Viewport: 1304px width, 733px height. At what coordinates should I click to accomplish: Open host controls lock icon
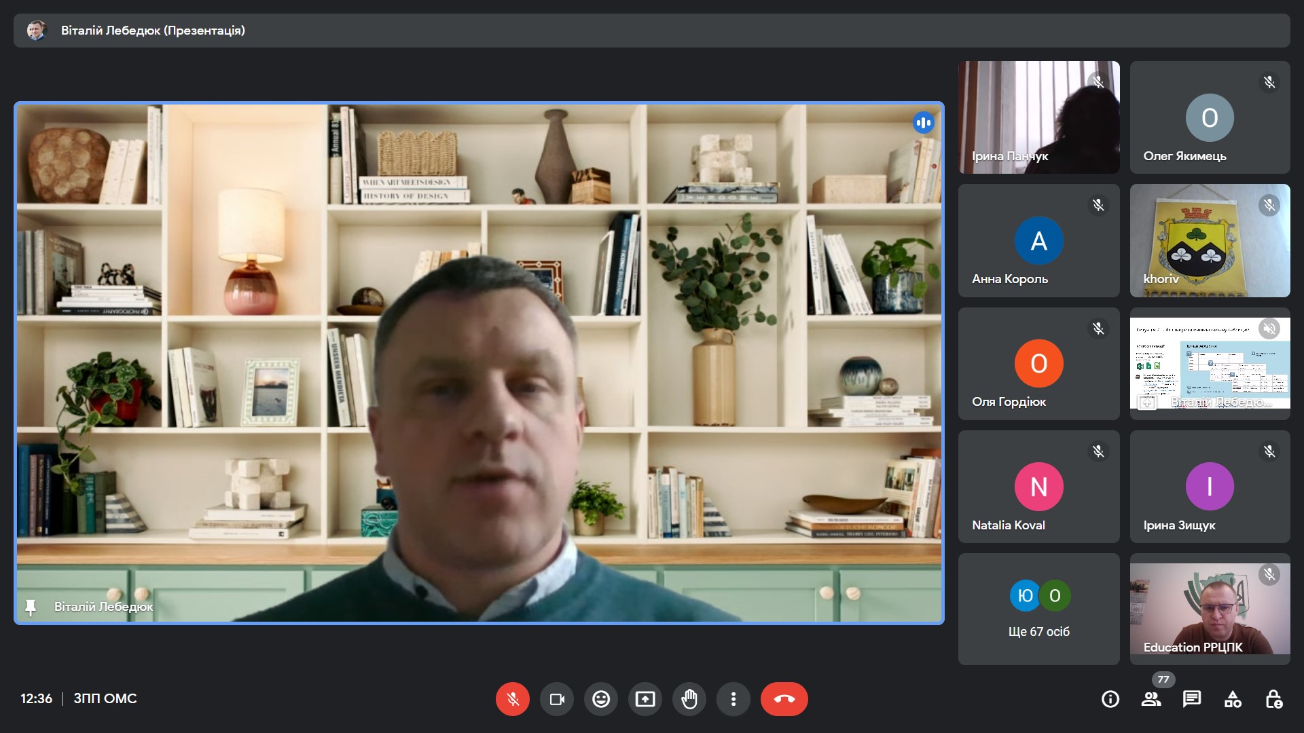pyautogui.click(x=1273, y=699)
